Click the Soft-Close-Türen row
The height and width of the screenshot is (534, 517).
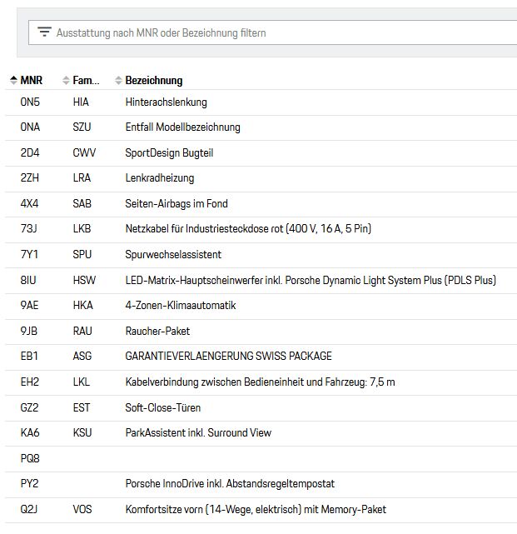tap(162, 407)
